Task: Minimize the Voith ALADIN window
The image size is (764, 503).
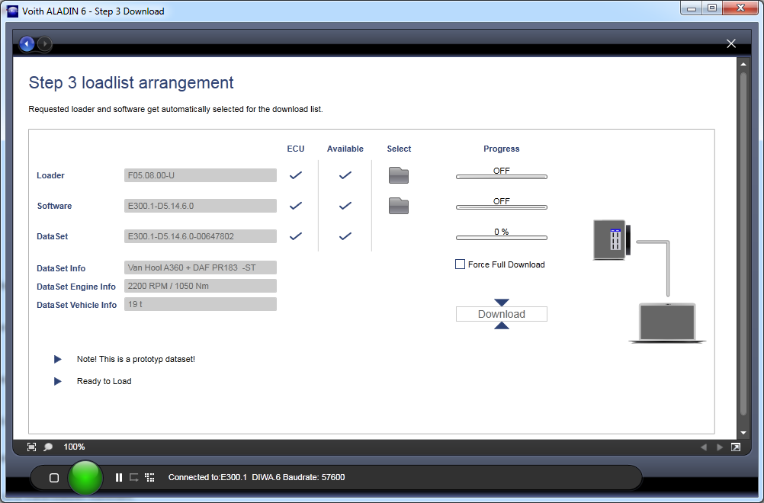Action: point(691,8)
